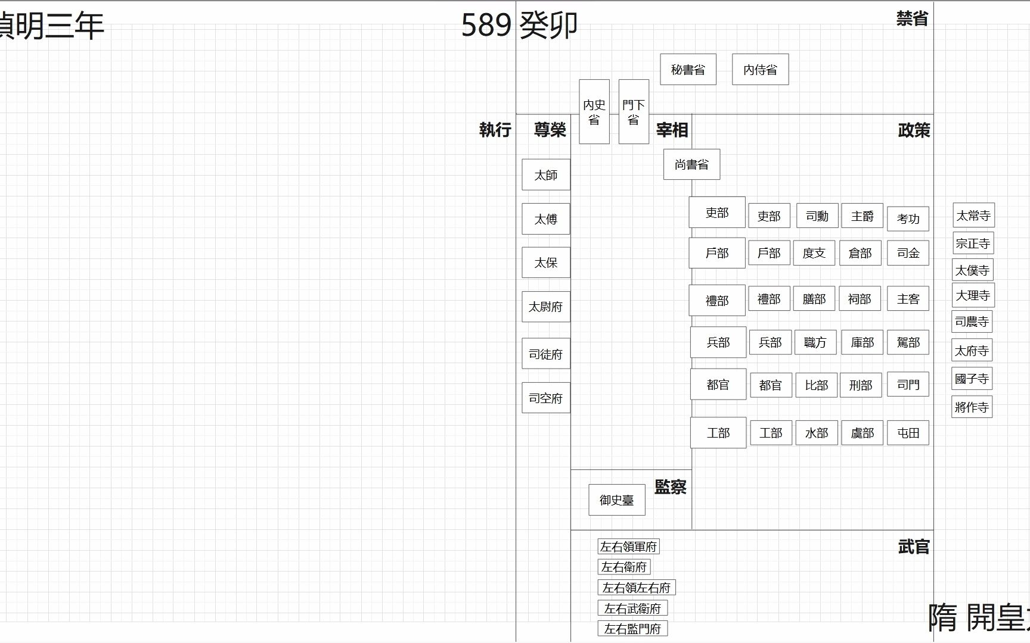Click the 門下省 vertical box
Screen dimensions: 1030x643
coord(634,112)
